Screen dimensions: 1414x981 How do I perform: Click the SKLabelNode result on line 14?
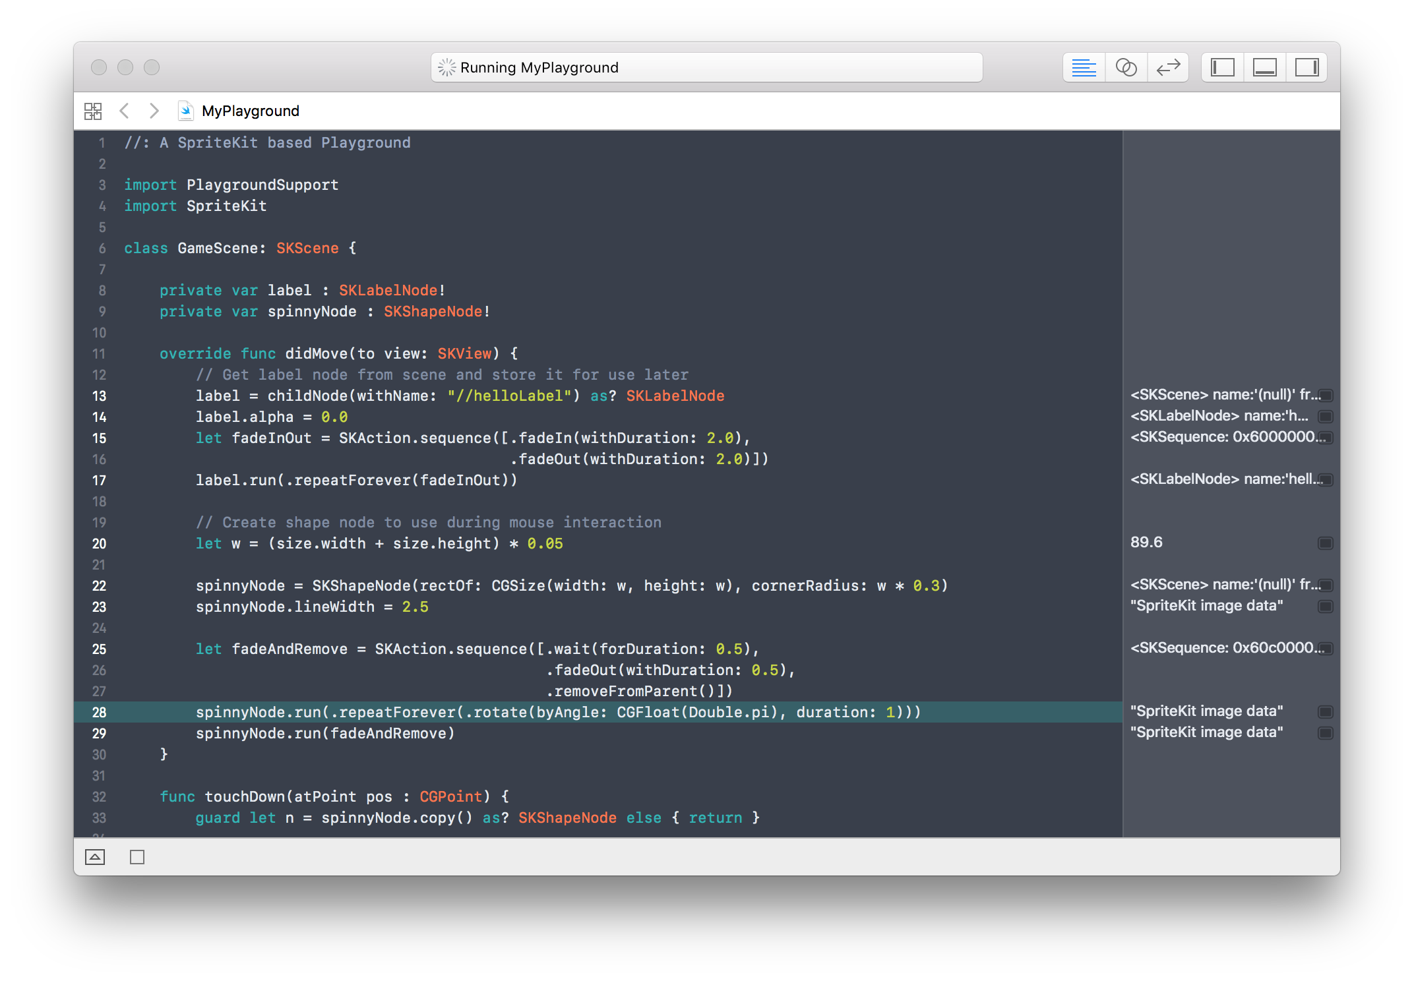1219,416
